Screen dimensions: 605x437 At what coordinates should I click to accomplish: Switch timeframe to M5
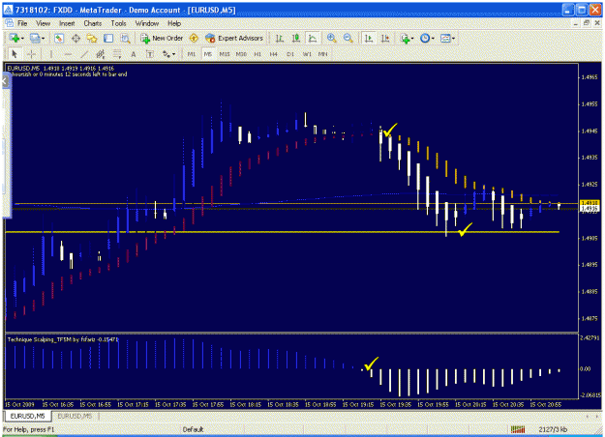[208, 54]
